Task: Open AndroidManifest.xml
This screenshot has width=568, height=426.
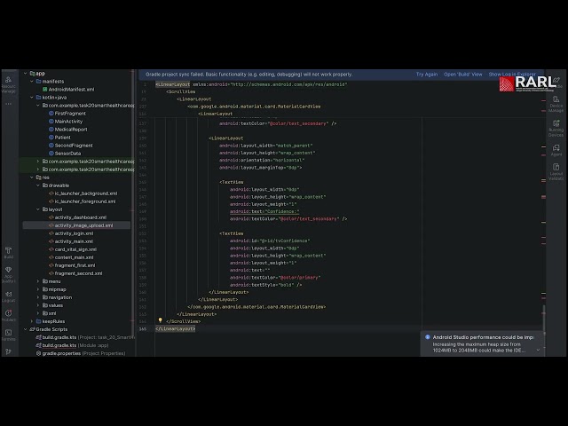Action: pyautogui.click(x=71, y=89)
